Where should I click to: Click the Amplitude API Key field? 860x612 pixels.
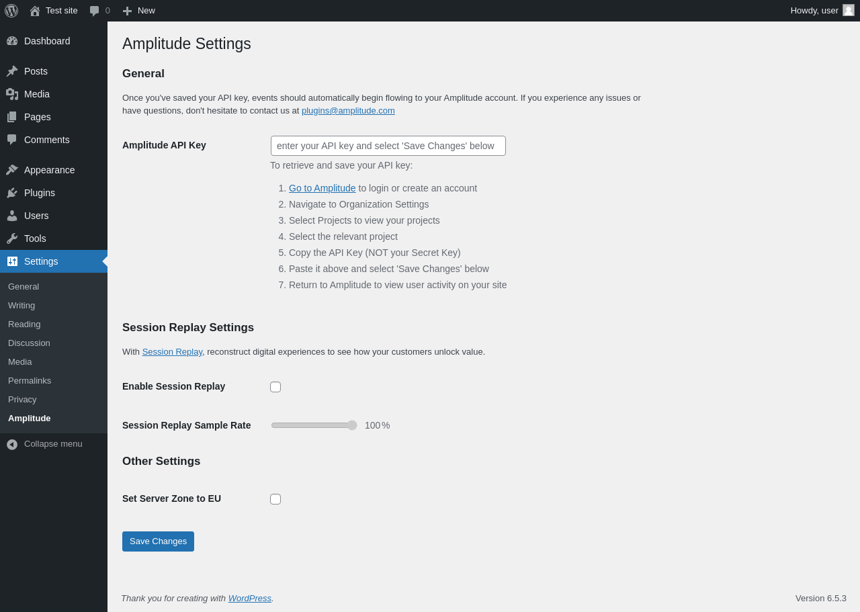[388, 146]
